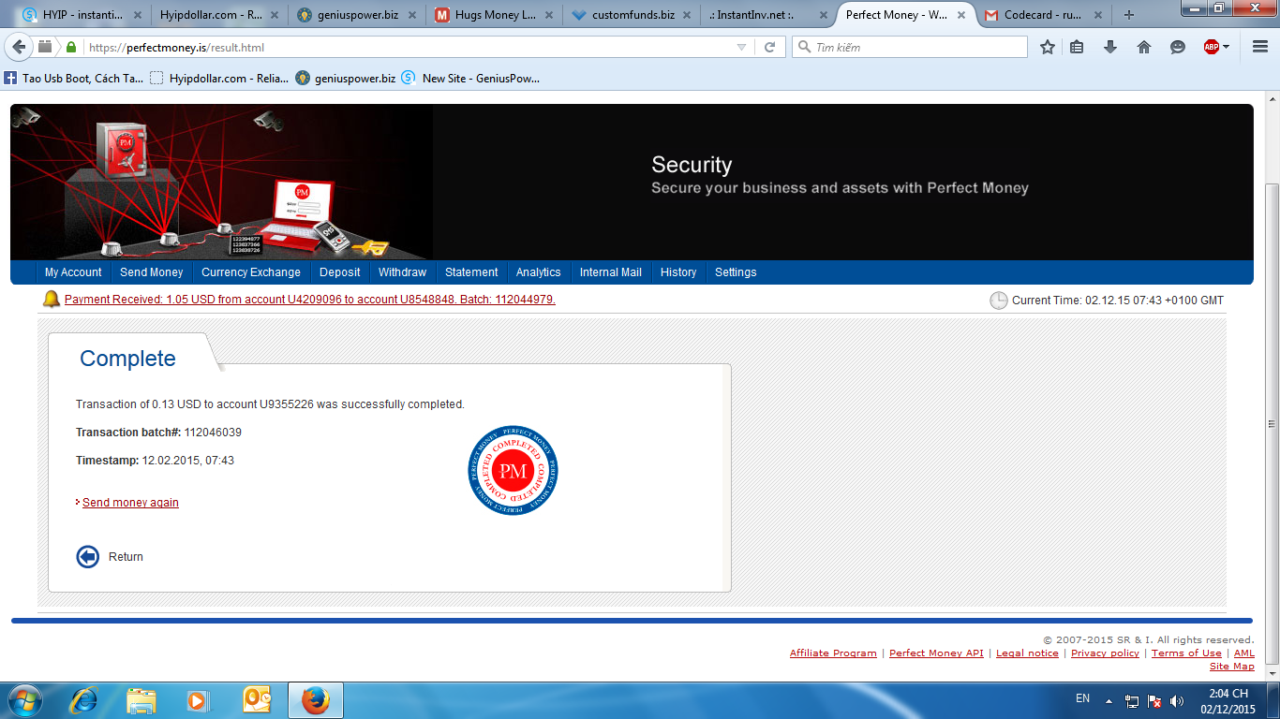Viewport: 1280px width, 719px height.
Task: Click the padlock site identity icon
Action: coord(71,47)
